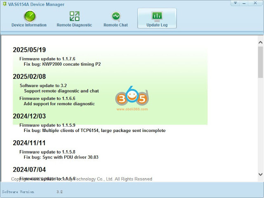Click the scrollbar up arrow
Image resolution: width=264 pixels, height=198 pixels.
coord(260,42)
